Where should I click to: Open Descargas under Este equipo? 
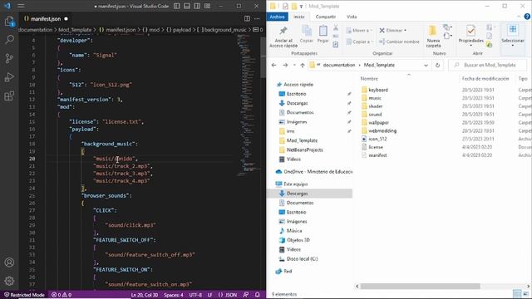[298, 194]
